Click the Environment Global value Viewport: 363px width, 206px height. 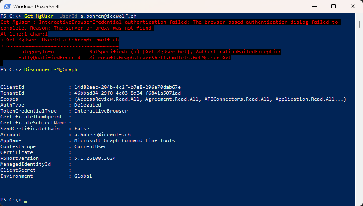[x=83, y=176]
